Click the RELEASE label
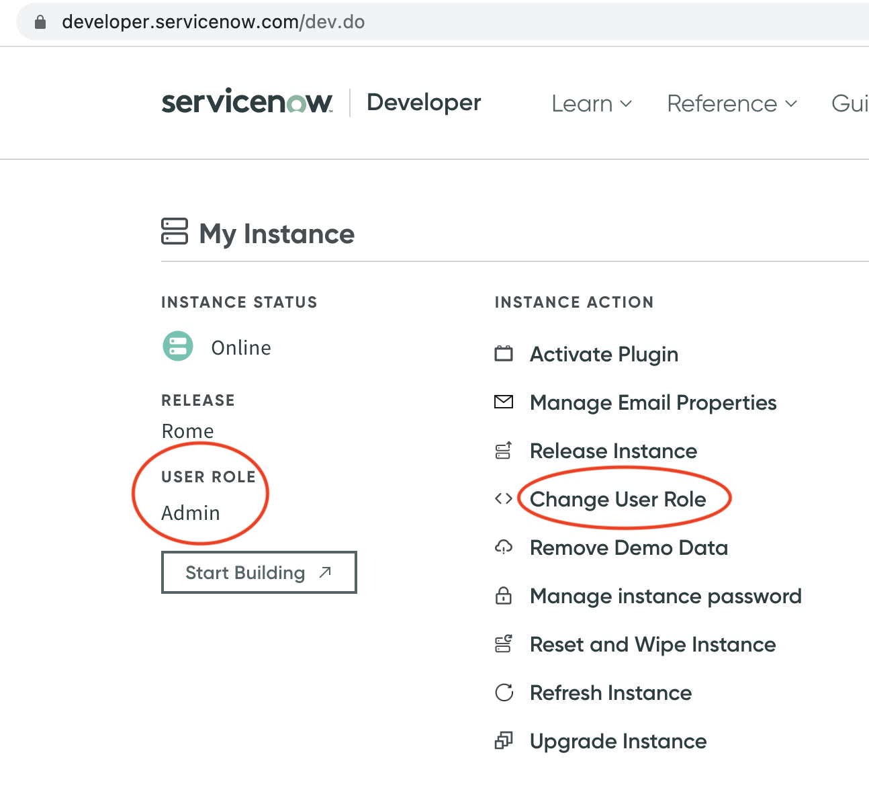 point(198,400)
